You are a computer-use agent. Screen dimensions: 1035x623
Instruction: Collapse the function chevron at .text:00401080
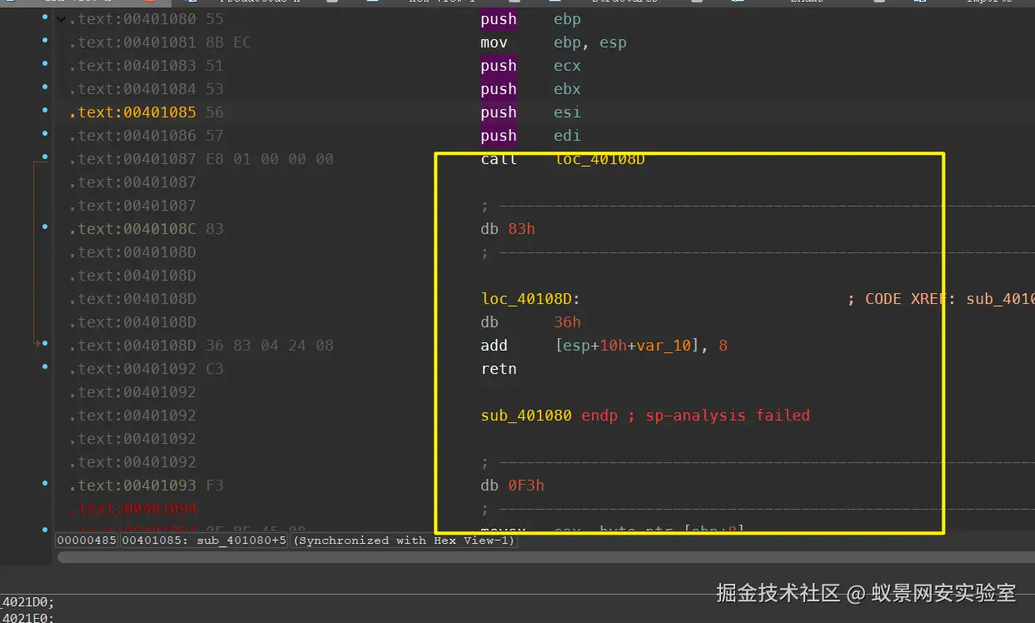61,19
